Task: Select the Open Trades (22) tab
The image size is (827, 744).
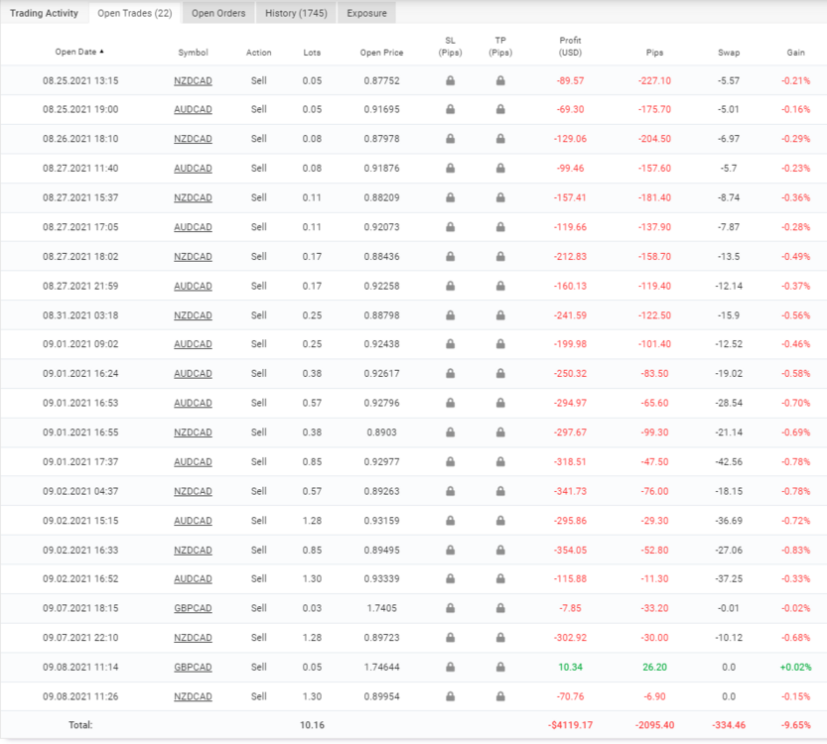Action: point(135,13)
